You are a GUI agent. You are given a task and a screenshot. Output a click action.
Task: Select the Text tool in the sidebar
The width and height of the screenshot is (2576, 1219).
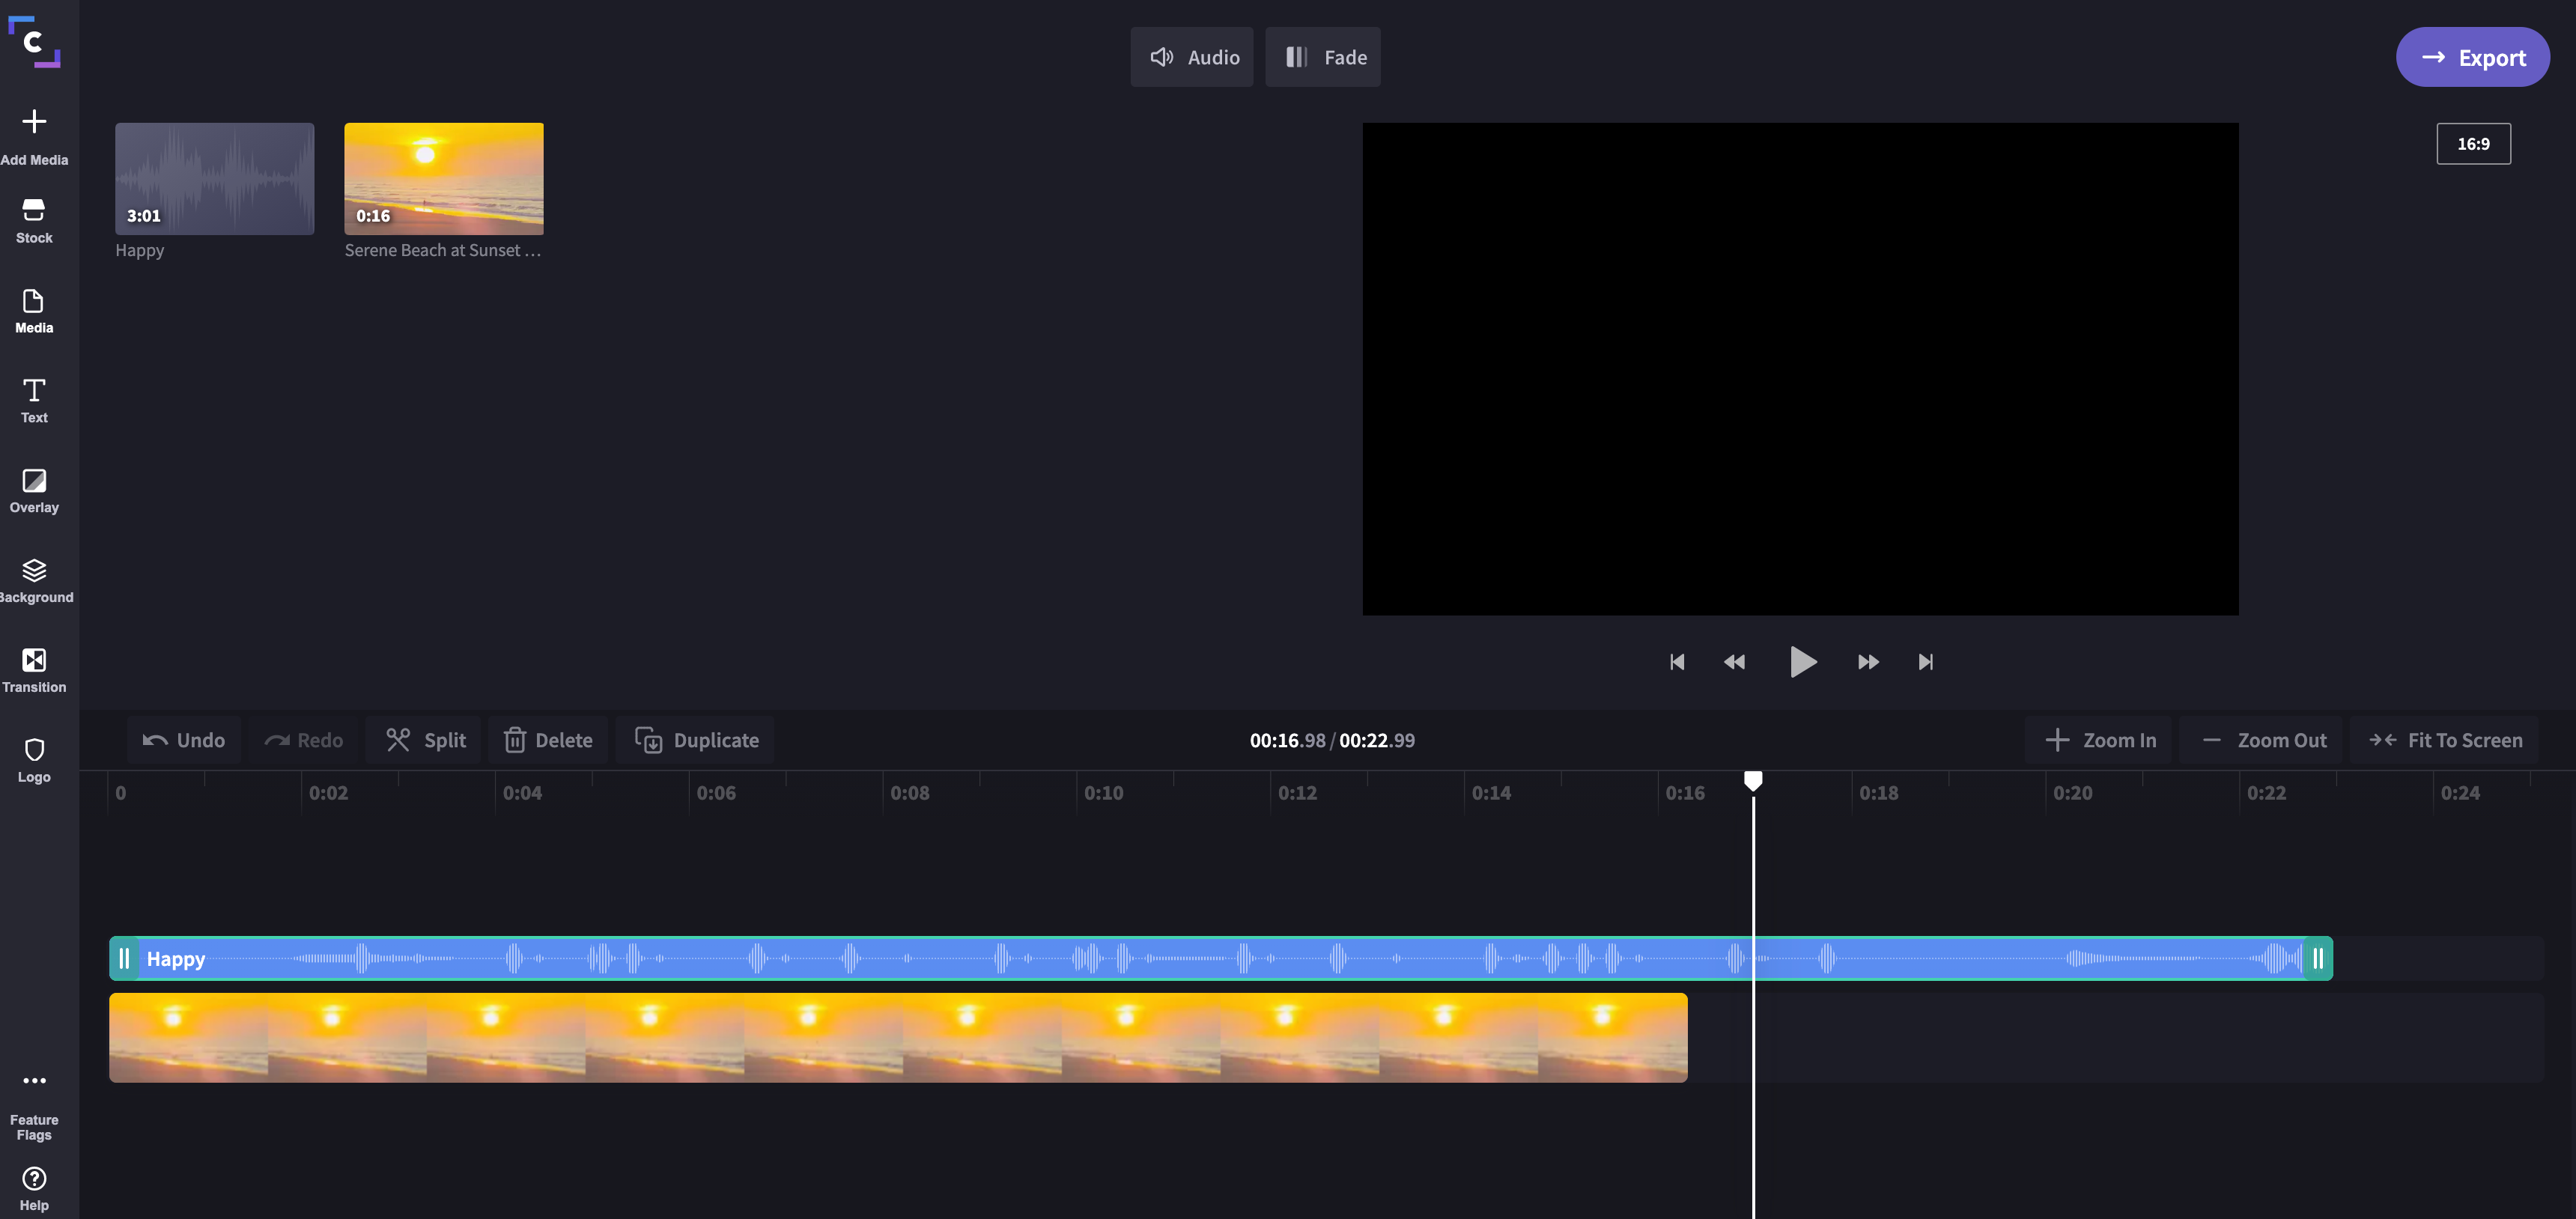(34, 400)
